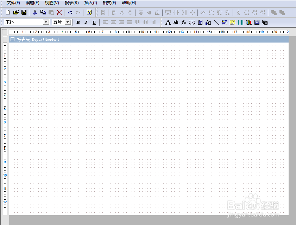Set text alignment to left

(x=105, y=22)
